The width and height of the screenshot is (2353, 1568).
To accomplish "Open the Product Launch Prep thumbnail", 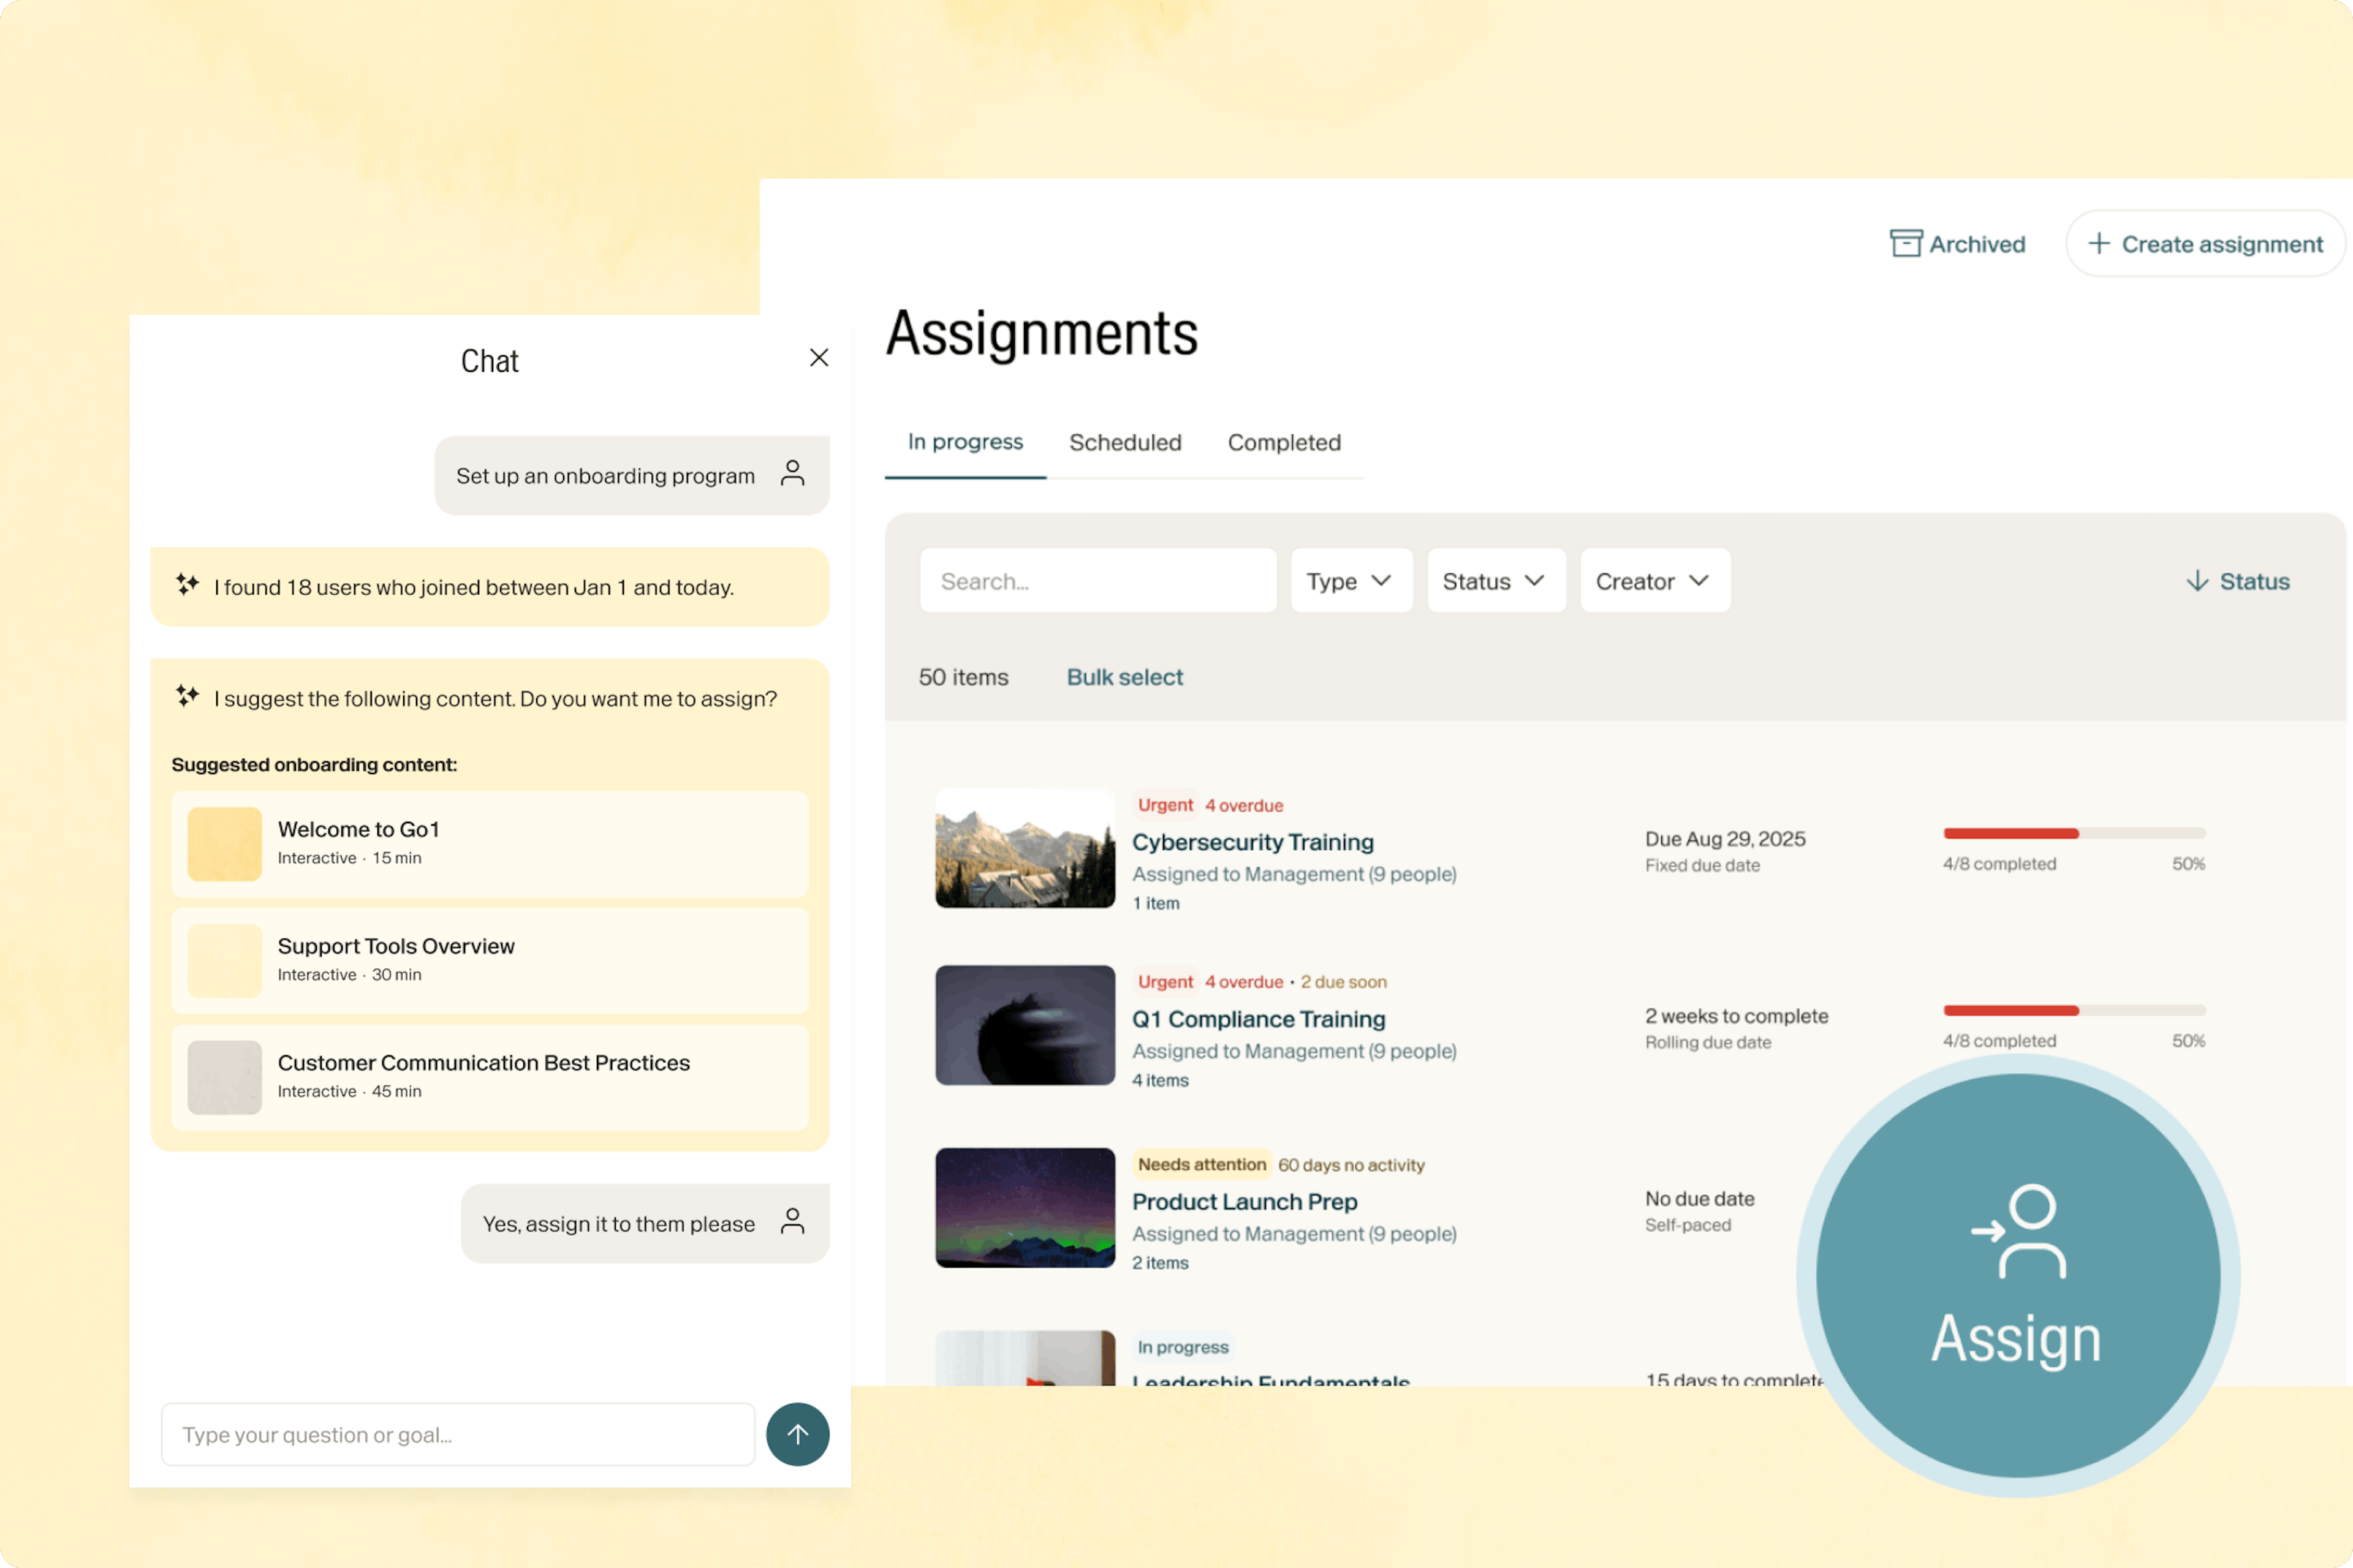I will coord(1025,1207).
